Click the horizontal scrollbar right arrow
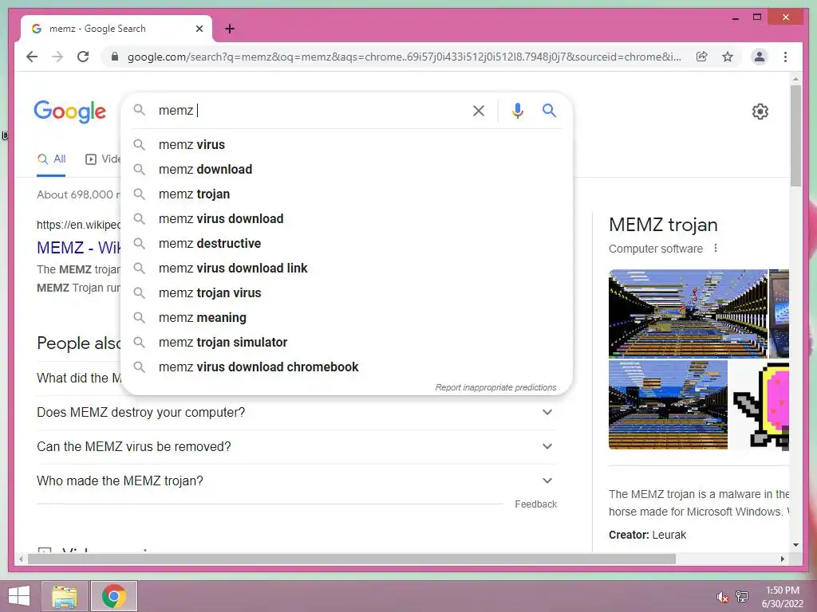817x612 pixels. [x=782, y=559]
